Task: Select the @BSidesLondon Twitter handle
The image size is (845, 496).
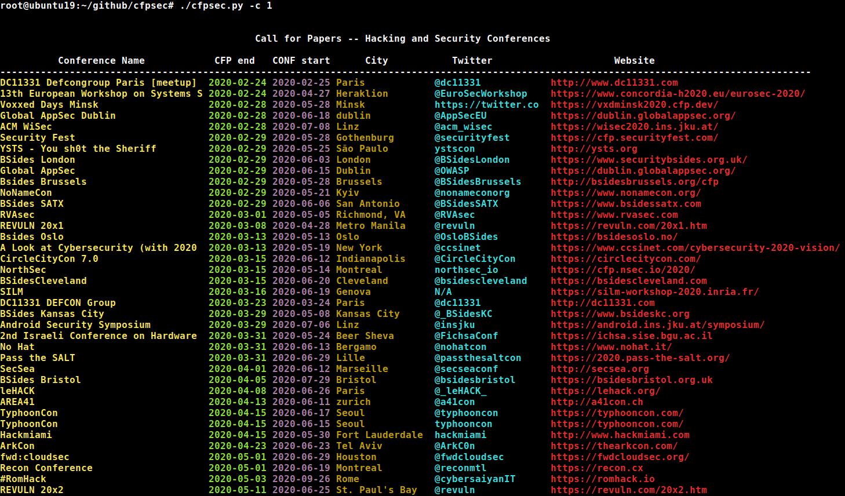Action: tap(472, 159)
